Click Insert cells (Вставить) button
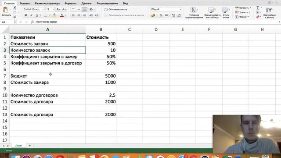Screen dimensions: 281x158 pos(242,8)
